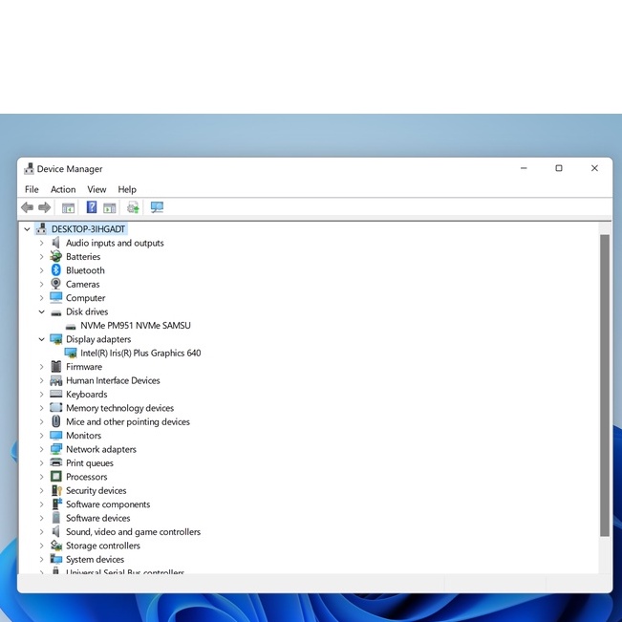Collapse the Disk drives category
The image size is (622, 622).
42,311
